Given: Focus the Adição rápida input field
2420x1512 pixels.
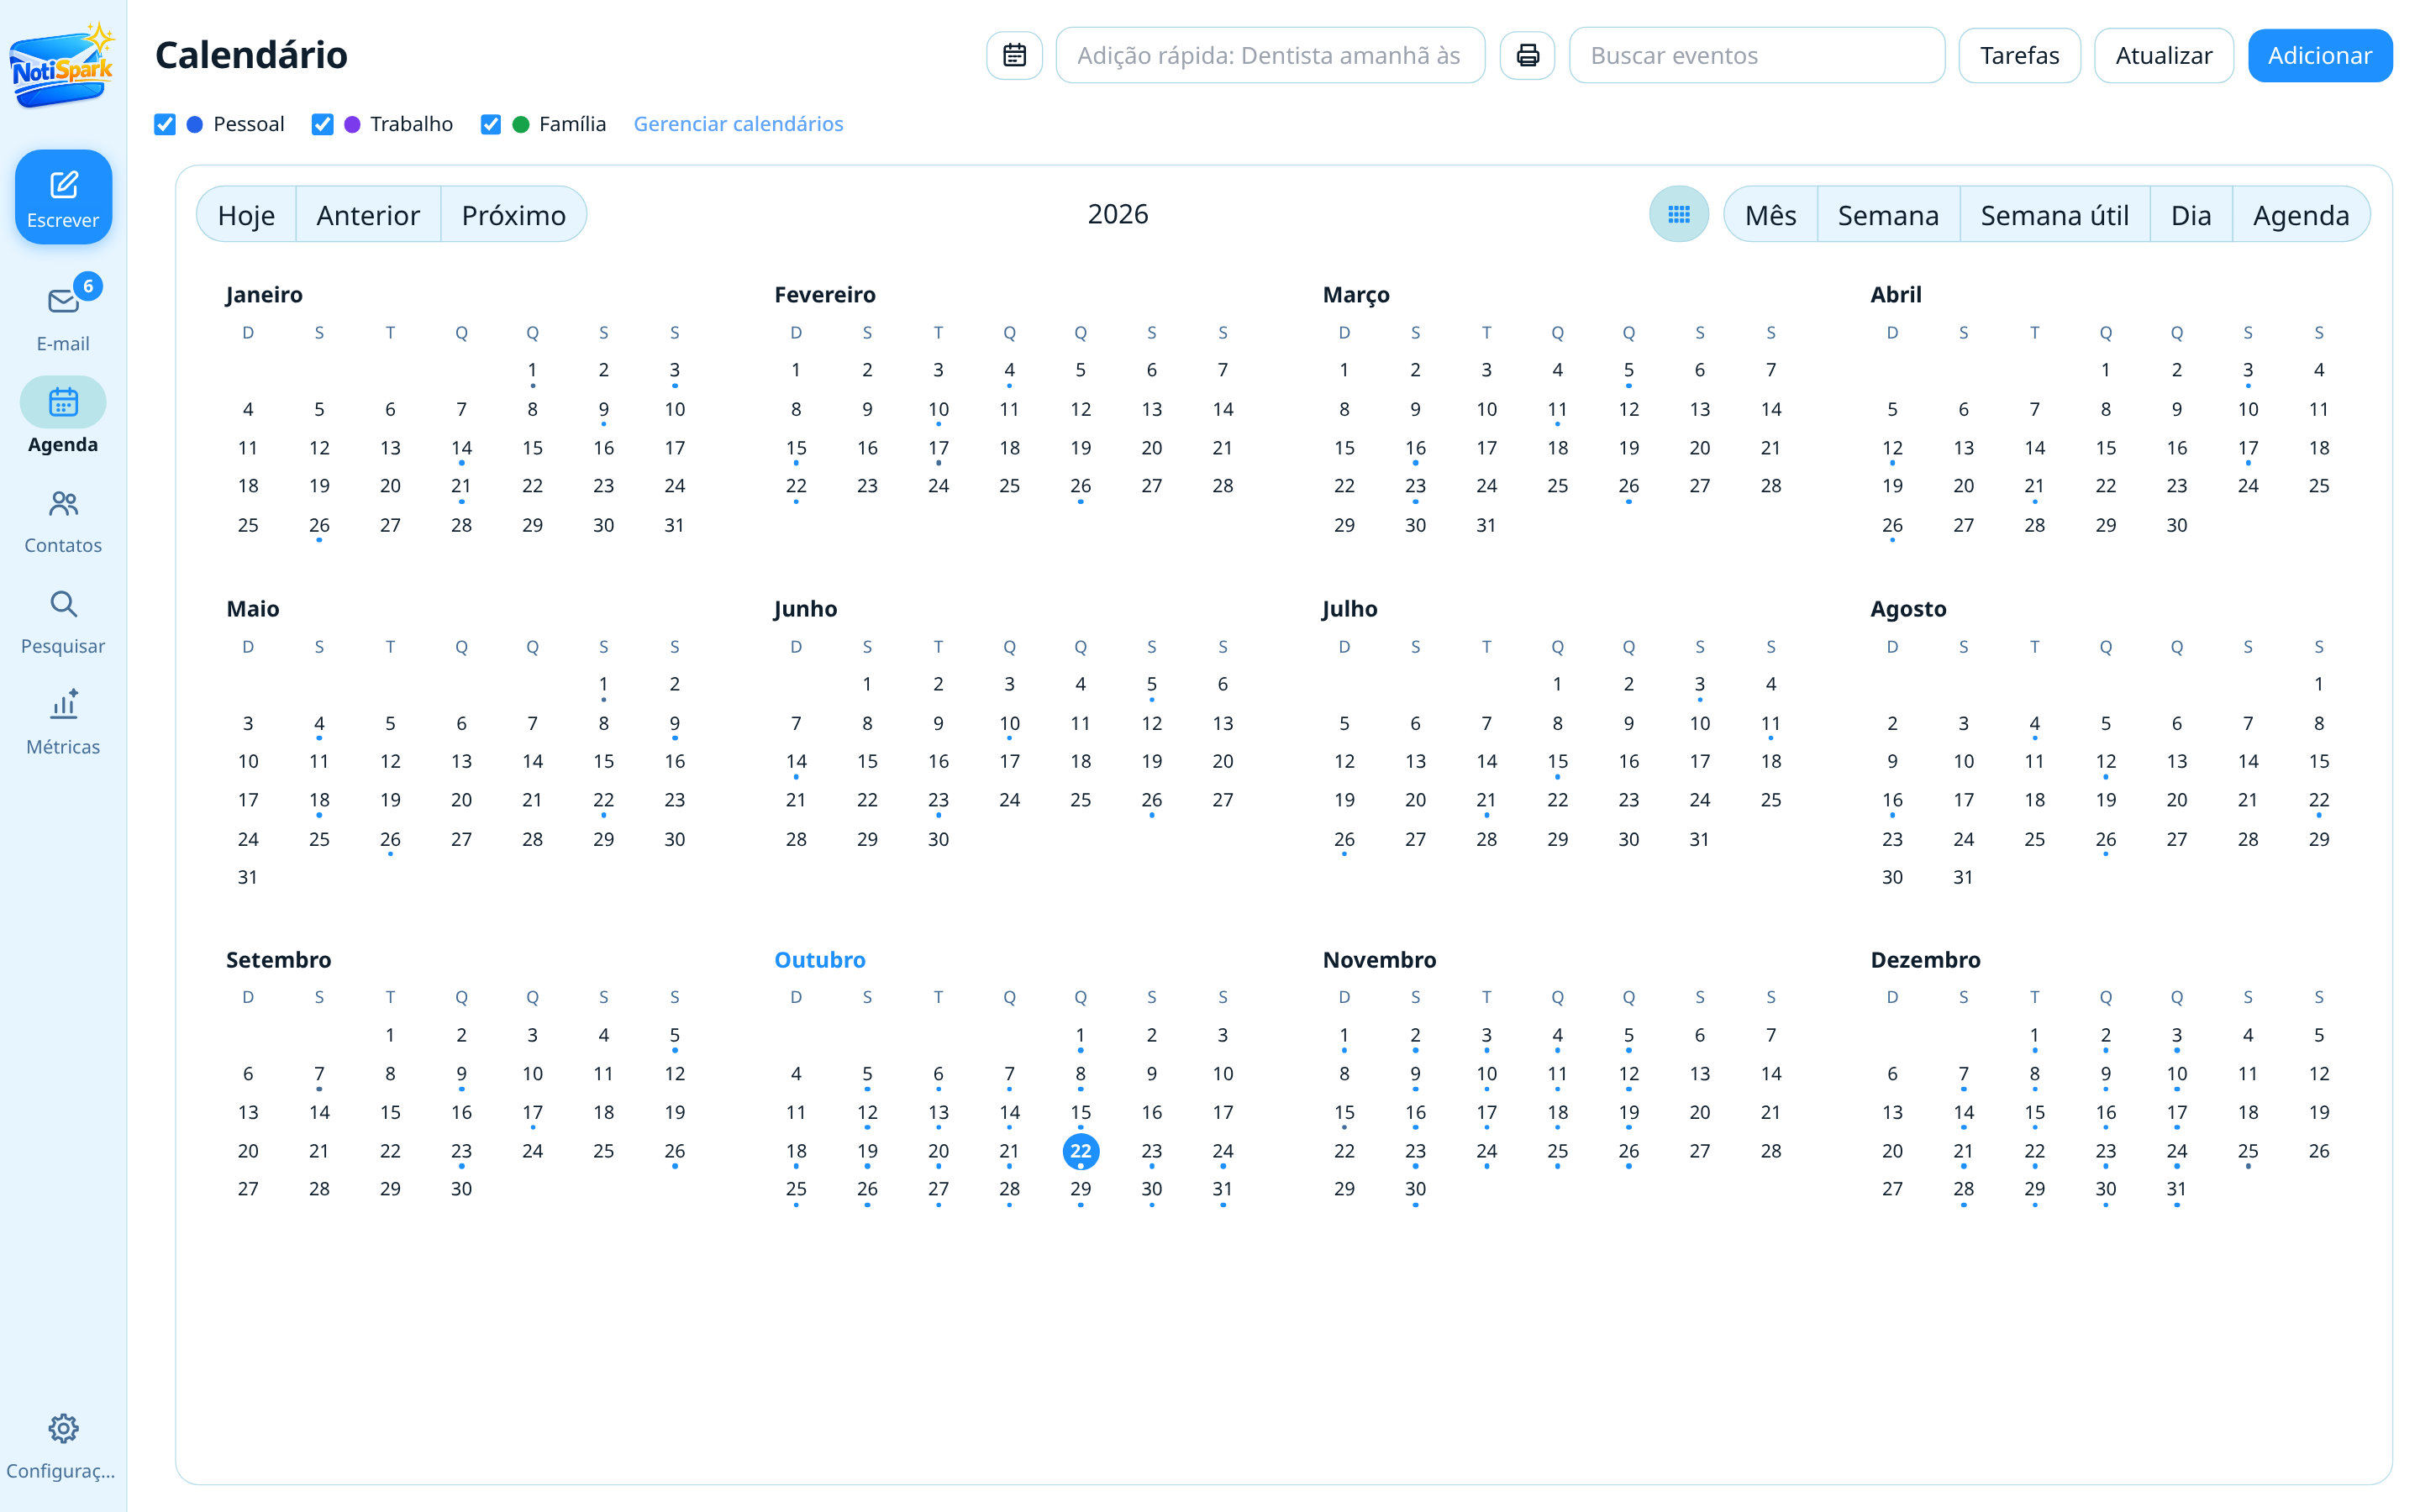Looking at the screenshot, I should (x=1270, y=55).
